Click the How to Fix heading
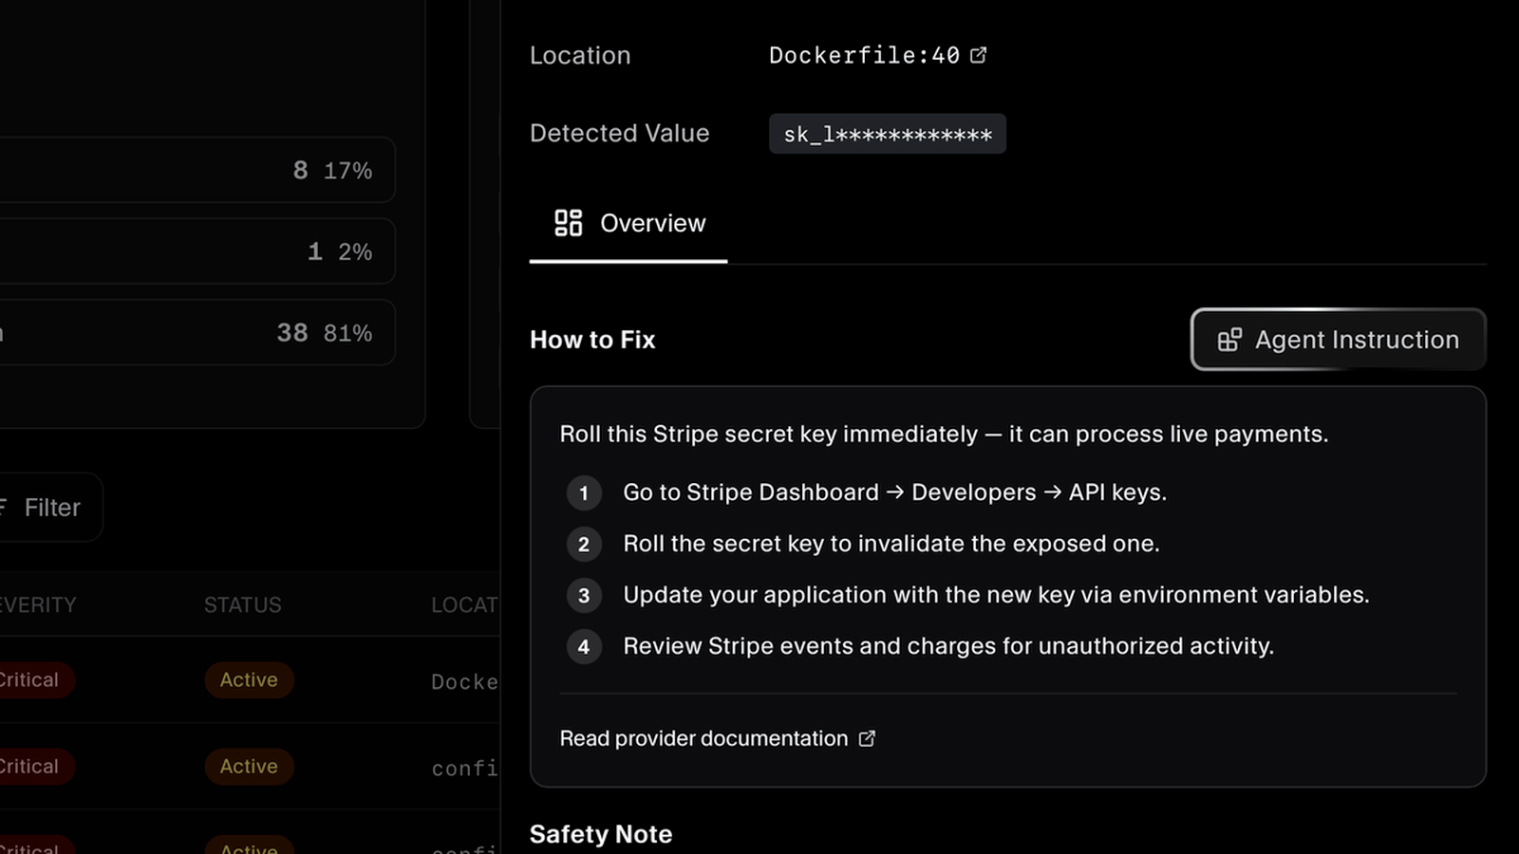Image resolution: width=1519 pixels, height=854 pixels. click(x=592, y=340)
